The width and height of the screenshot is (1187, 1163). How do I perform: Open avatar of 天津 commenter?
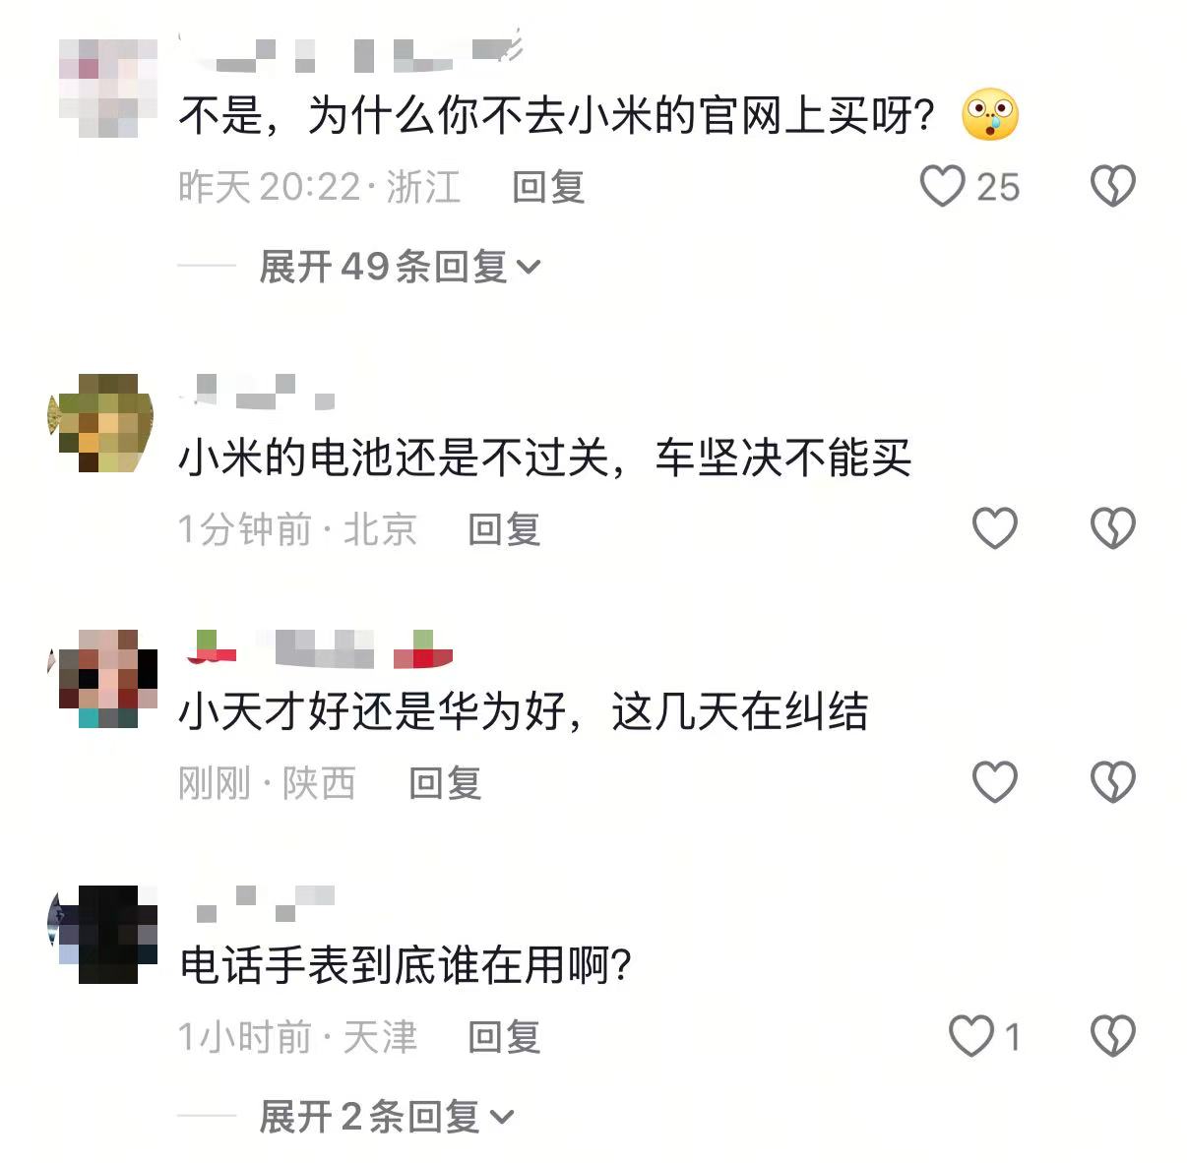coord(102,935)
